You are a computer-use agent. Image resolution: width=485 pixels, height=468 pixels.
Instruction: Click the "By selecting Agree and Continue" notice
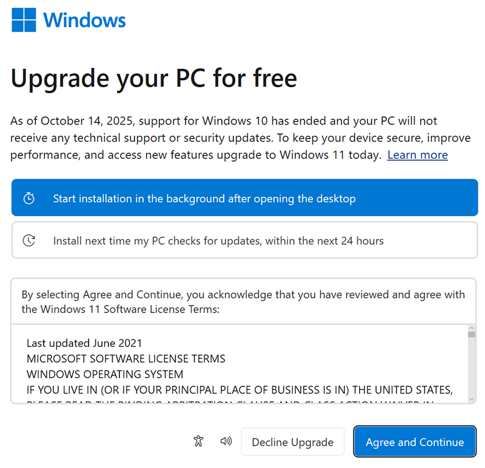(243, 302)
